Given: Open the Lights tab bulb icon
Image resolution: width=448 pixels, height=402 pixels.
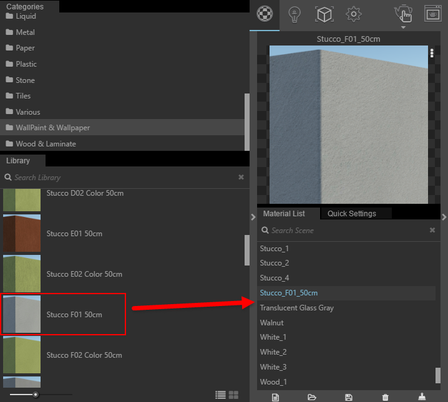Looking at the screenshot, I should click(295, 14).
